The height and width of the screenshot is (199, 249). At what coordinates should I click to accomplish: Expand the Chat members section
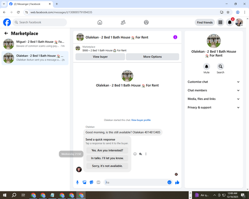[x=214, y=91]
